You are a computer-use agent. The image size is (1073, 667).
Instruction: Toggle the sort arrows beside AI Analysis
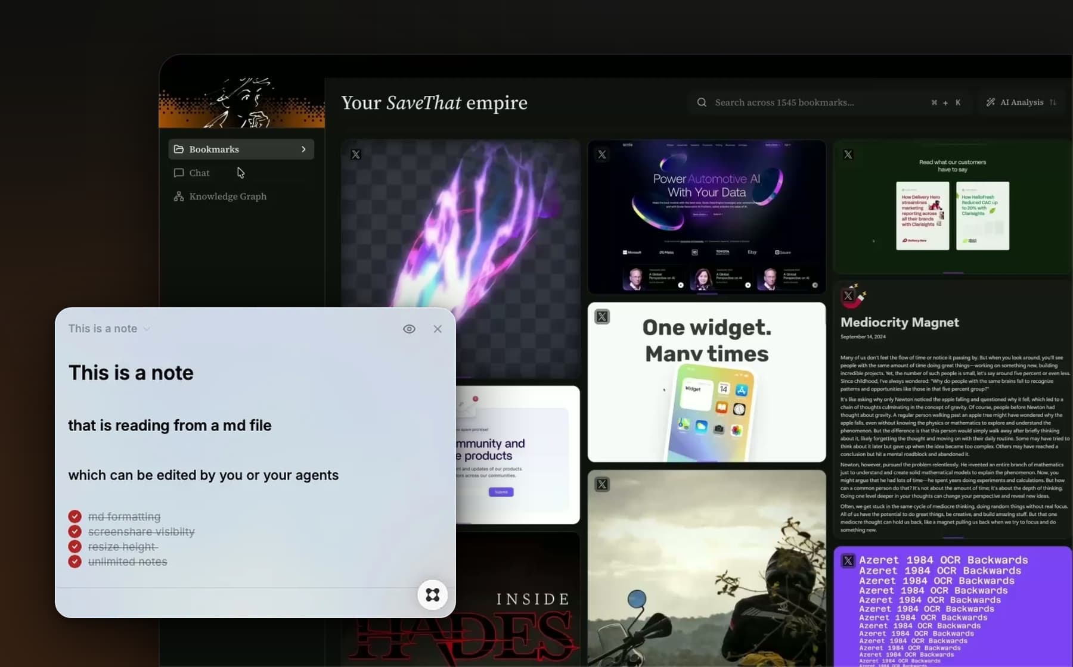tap(1053, 102)
